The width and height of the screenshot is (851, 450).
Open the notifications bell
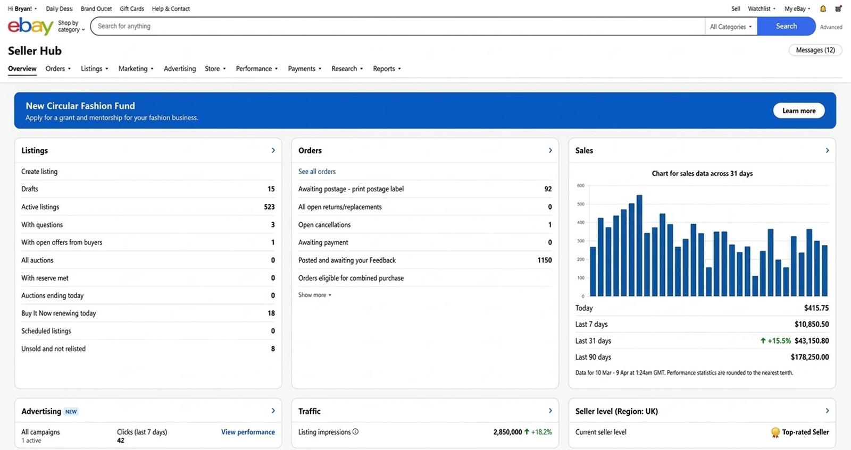click(823, 9)
